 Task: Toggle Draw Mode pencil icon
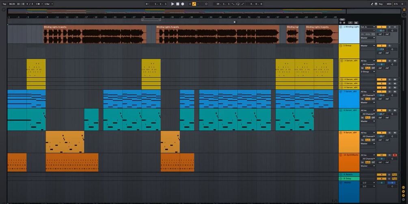pos(372,4)
